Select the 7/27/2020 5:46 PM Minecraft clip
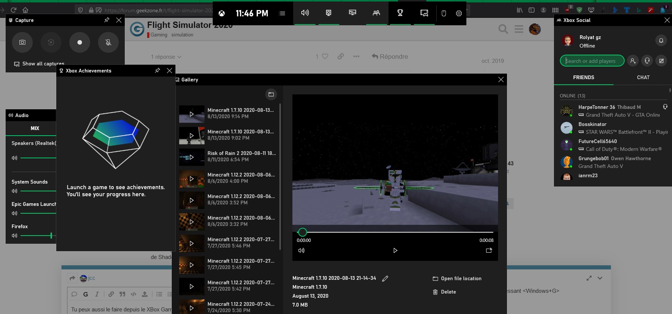 point(228,243)
